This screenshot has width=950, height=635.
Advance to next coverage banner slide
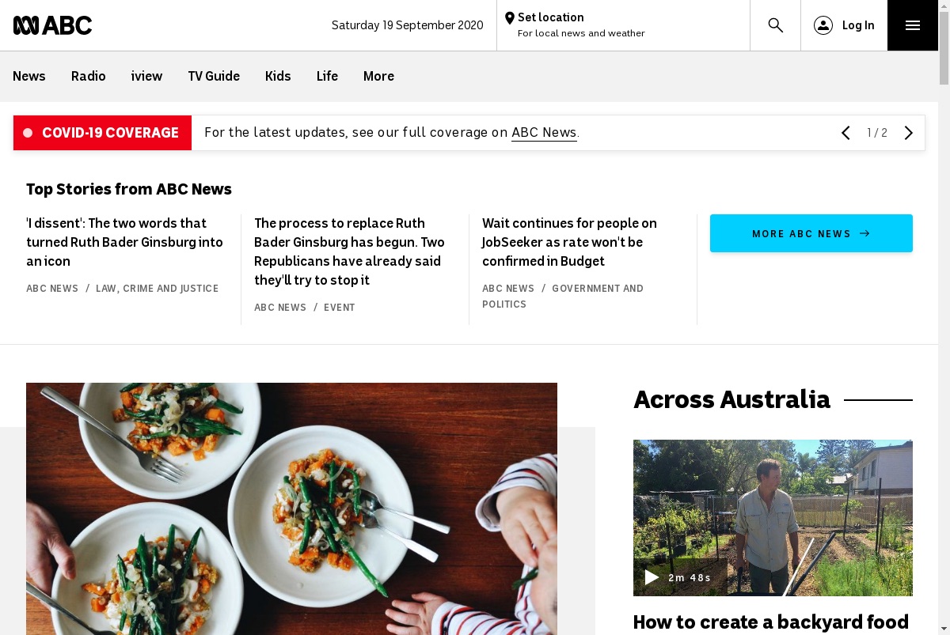[x=909, y=133]
